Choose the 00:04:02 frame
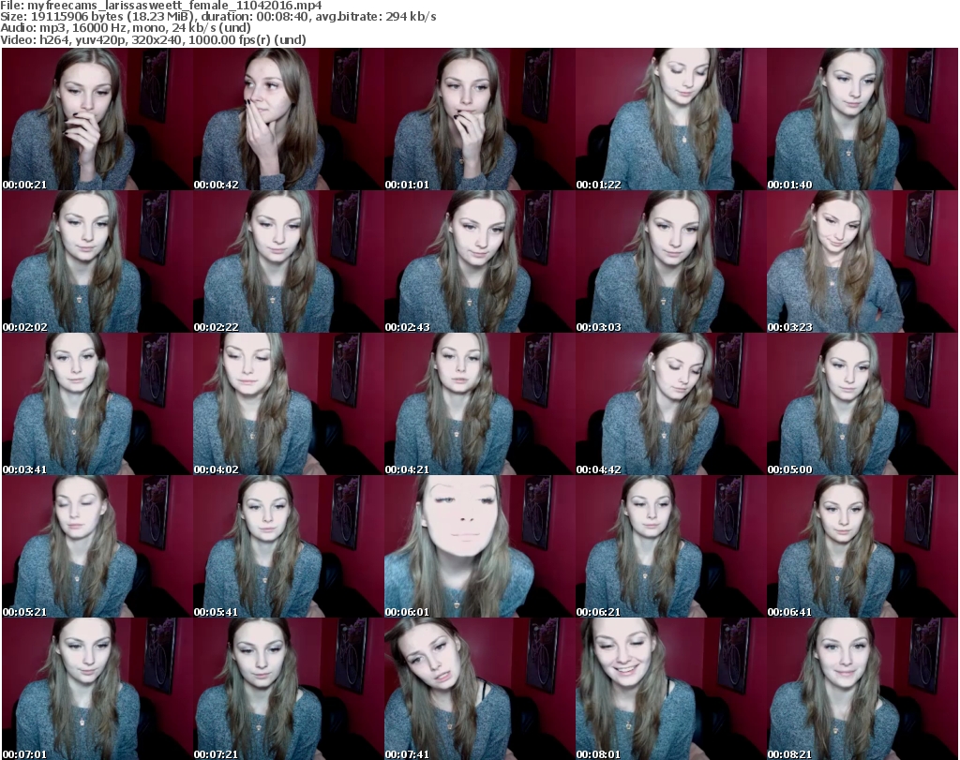The width and height of the screenshot is (960, 760). point(289,404)
